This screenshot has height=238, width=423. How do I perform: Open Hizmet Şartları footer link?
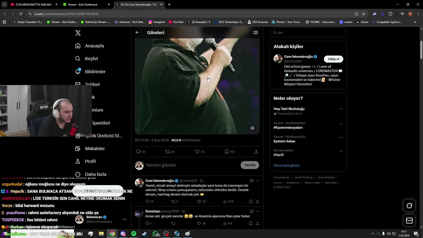point(282,178)
